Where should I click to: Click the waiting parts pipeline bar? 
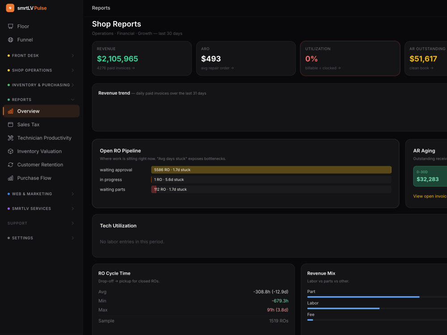[271, 189]
